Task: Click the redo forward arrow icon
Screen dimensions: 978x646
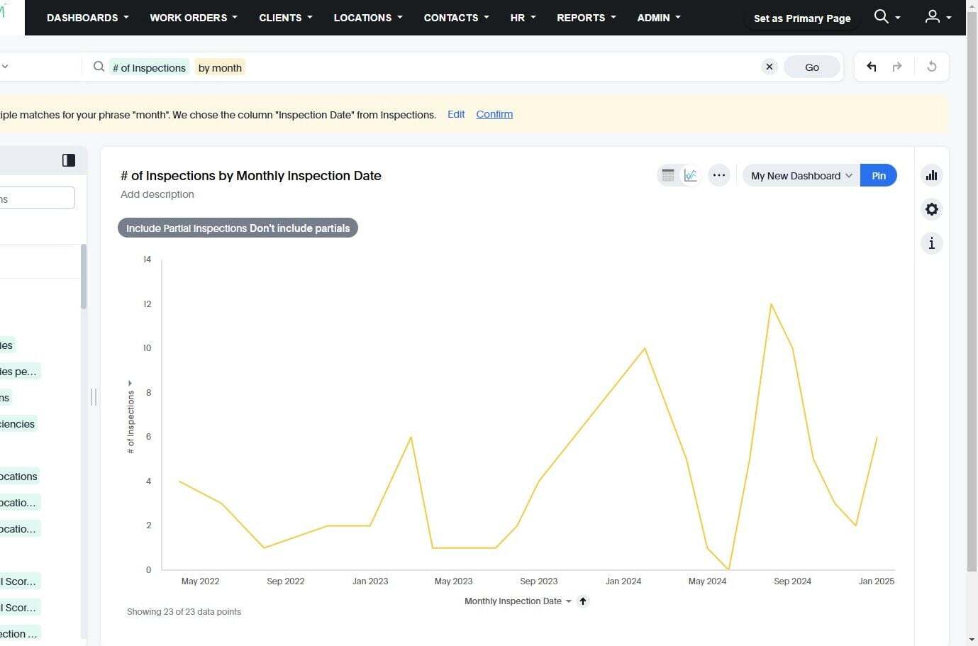Action: tap(897, 67)
